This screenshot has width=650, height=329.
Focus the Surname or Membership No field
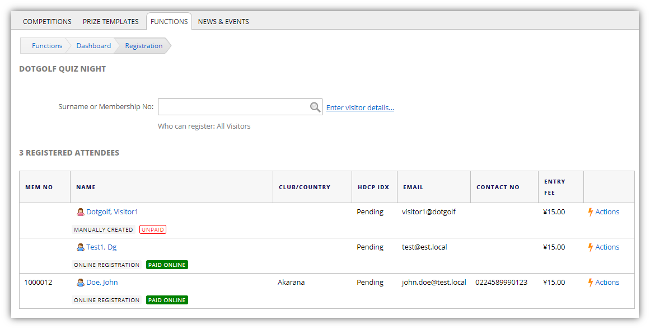click(233, 107)
